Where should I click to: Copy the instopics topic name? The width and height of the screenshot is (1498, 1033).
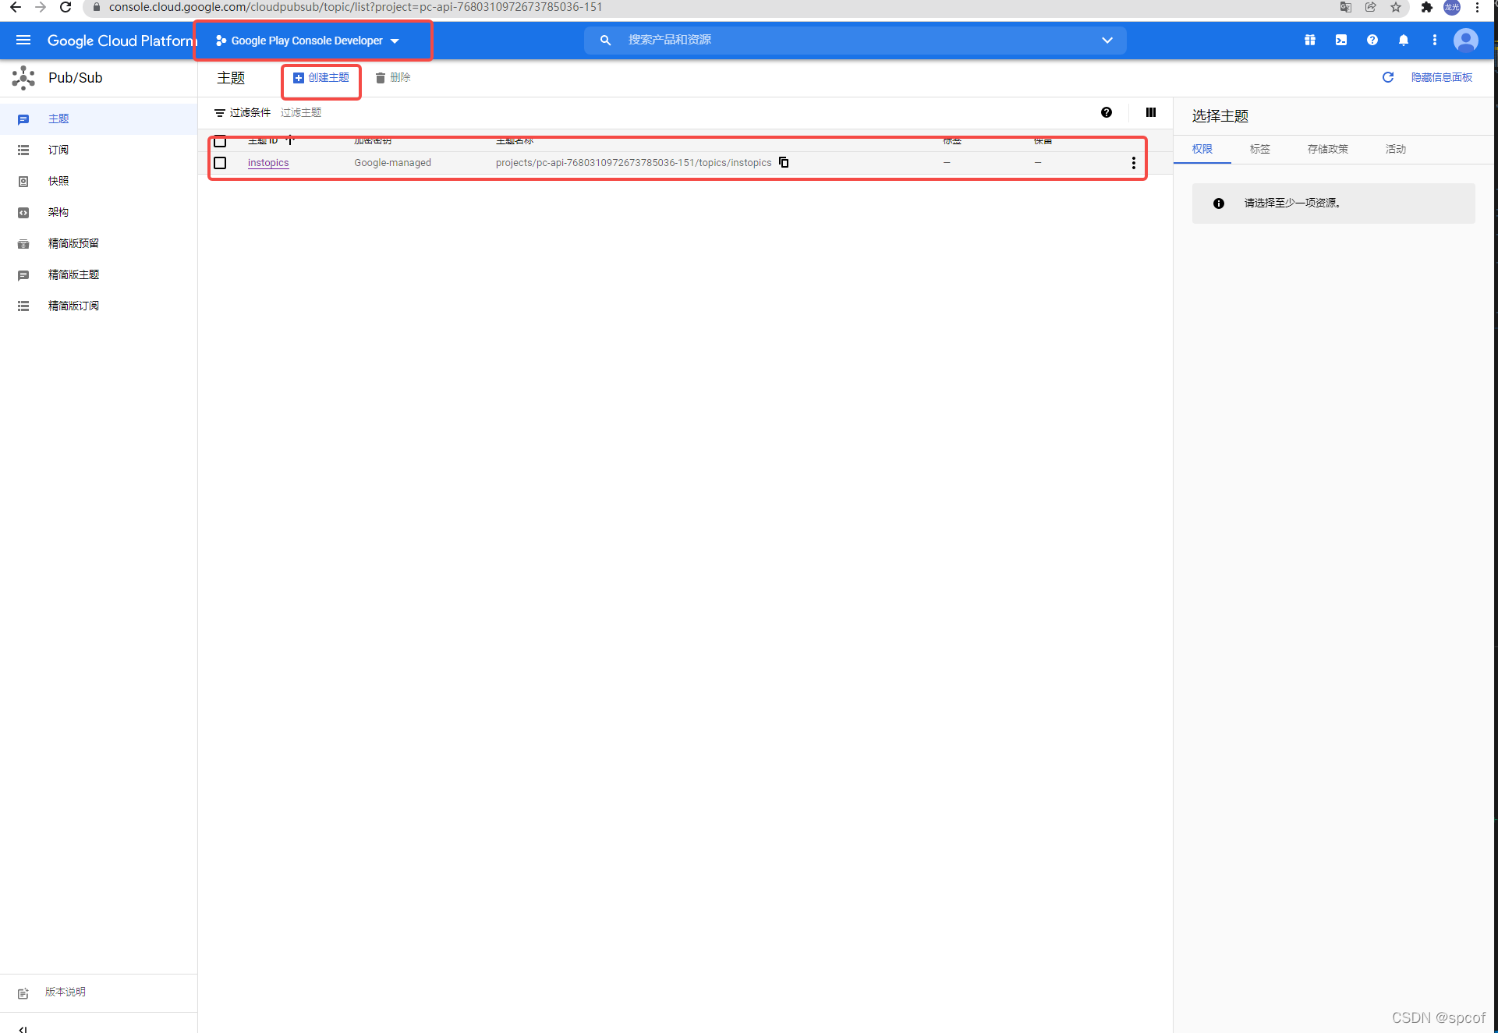click(784, 162)
